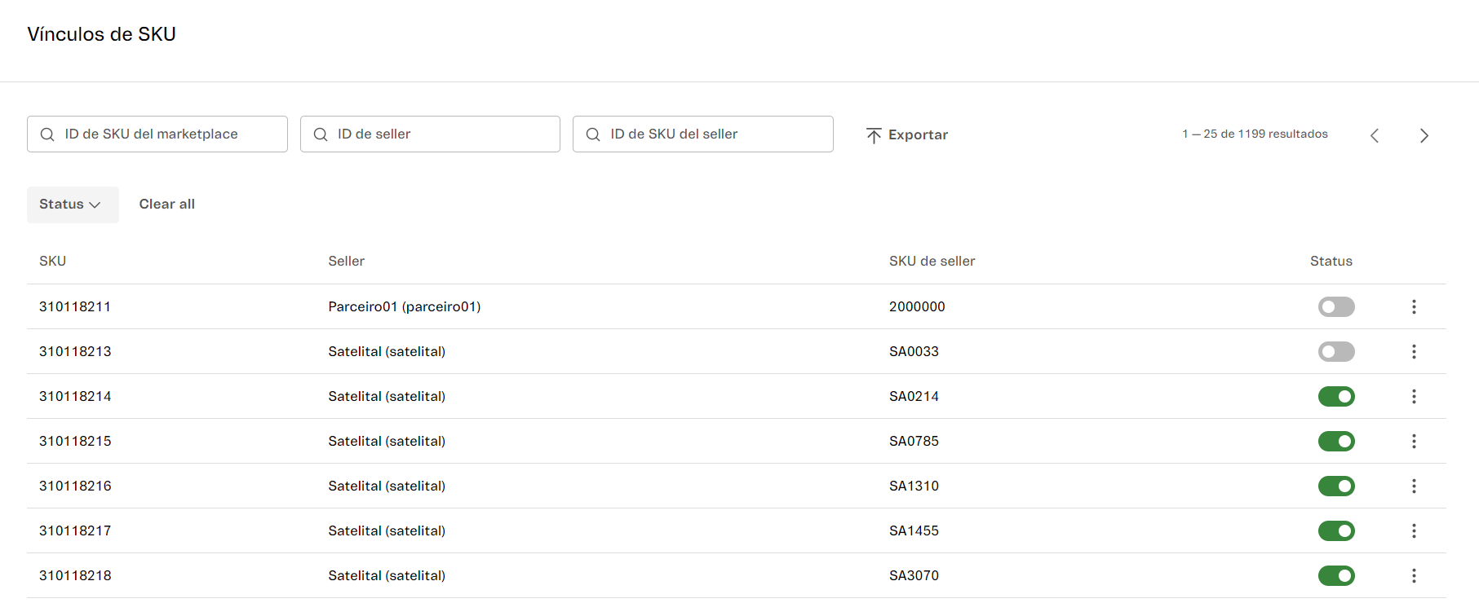Click the search icon in ID de seller field
The height and width of the screenshot is (603, 1479).
[x=321, y=134]
